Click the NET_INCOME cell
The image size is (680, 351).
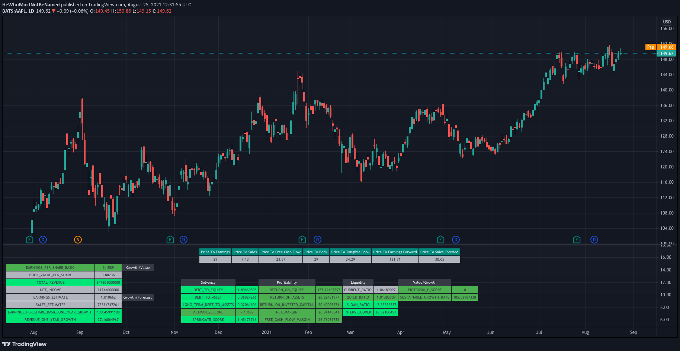(50, 290)
